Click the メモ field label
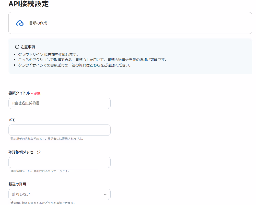Viewport: 256px width, 205px height. click(12, 120)
